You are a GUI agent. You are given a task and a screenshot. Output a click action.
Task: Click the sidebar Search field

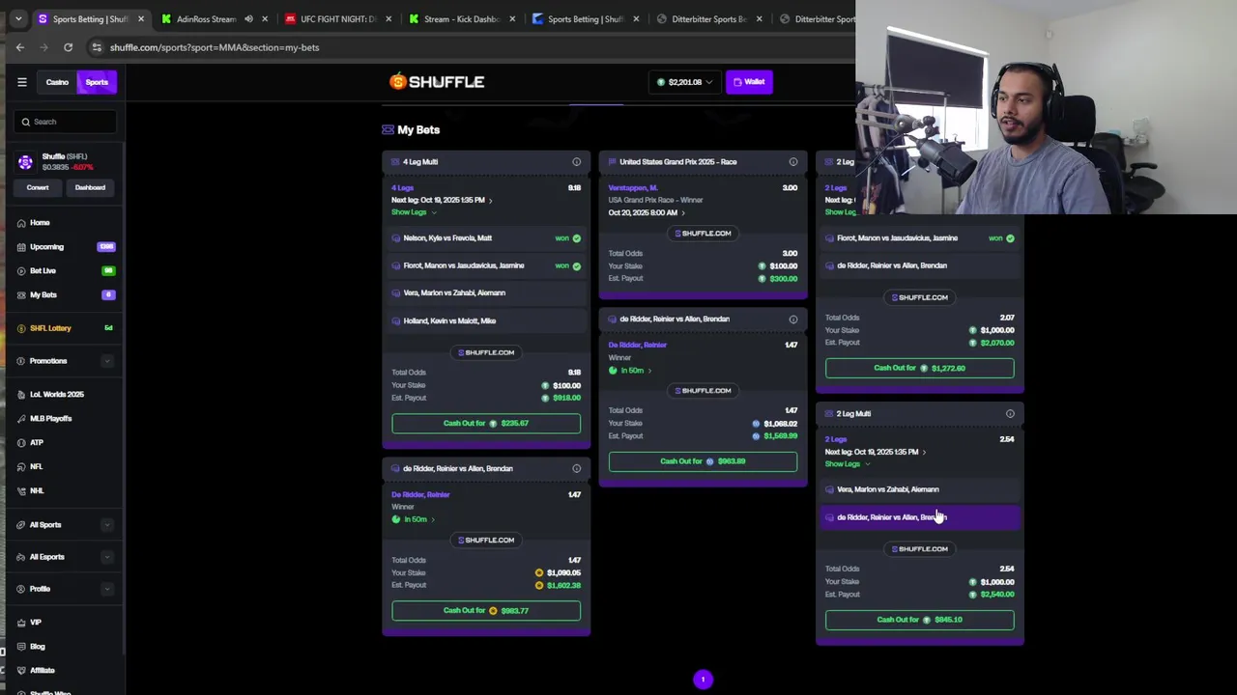[x=67, y=122]
